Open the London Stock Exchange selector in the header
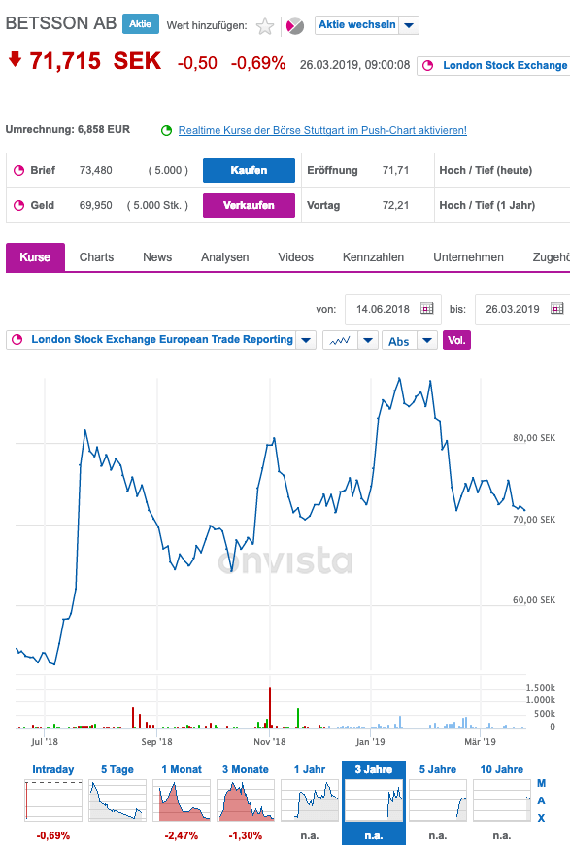The height and width of the screenshot is (849, 570). (x=493, y=65)
